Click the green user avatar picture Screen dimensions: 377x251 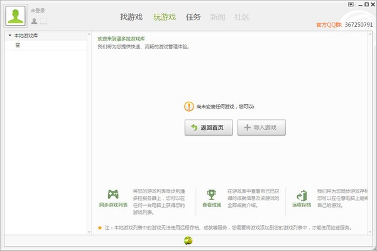(16, 16)
